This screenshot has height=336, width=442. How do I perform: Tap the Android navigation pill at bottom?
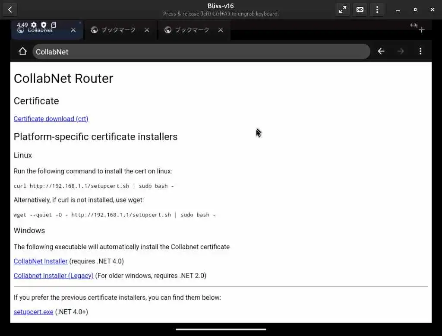coord(221,329)
